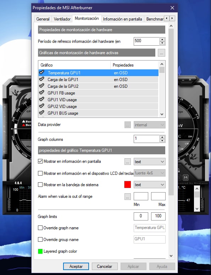Switch to the Ventilador tab

point(62,19)
